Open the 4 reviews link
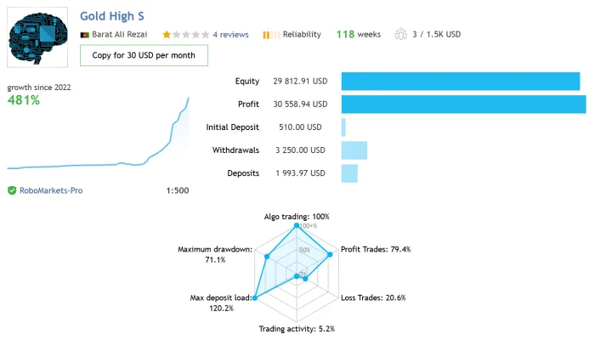The image size is (595, 340). tap(230, 35)
